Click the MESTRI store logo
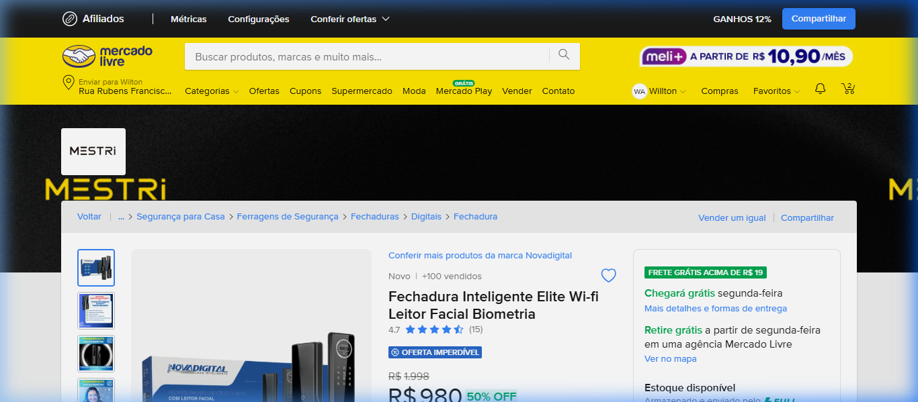Viewport: 918px width, 402px height. [93, 151]
